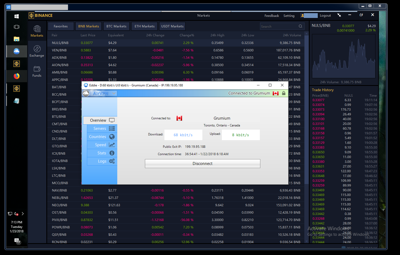Sort by 24h Volume column header
The image size is (400, 255).
pos(292,35)
